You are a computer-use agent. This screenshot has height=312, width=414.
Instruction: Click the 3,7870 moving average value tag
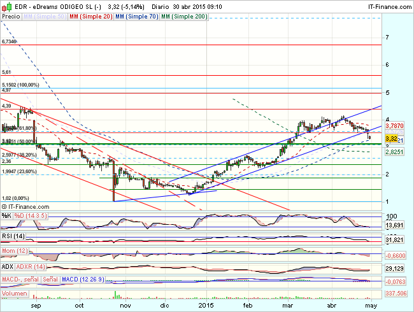click(x=394, y=125)
